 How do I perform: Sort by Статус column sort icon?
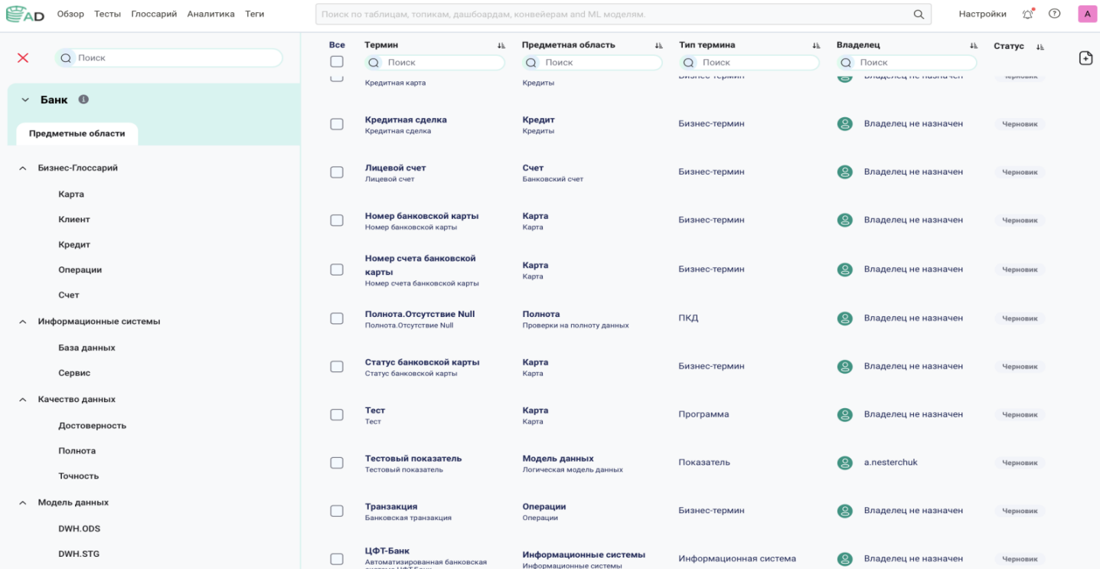pos(1040,47)
